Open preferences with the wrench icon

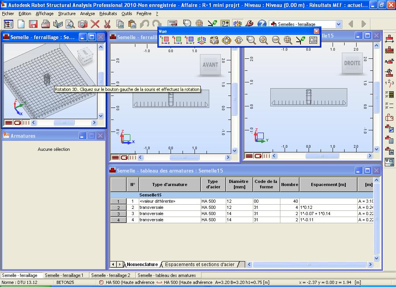[249, 24]
